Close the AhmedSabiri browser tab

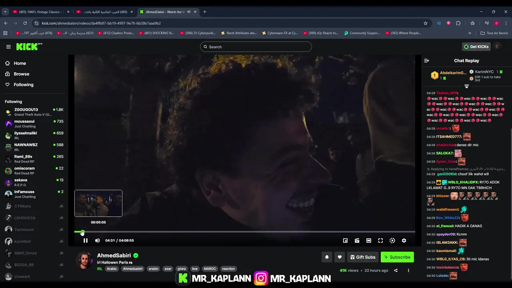[195, 12]
